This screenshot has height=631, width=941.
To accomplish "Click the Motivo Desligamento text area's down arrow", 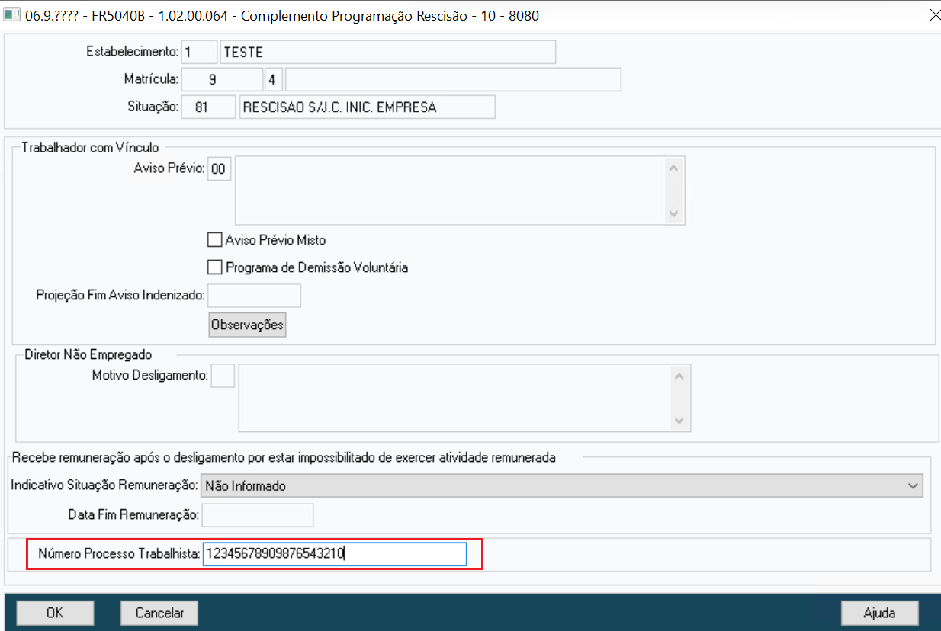I will click(x=679, y=421).
